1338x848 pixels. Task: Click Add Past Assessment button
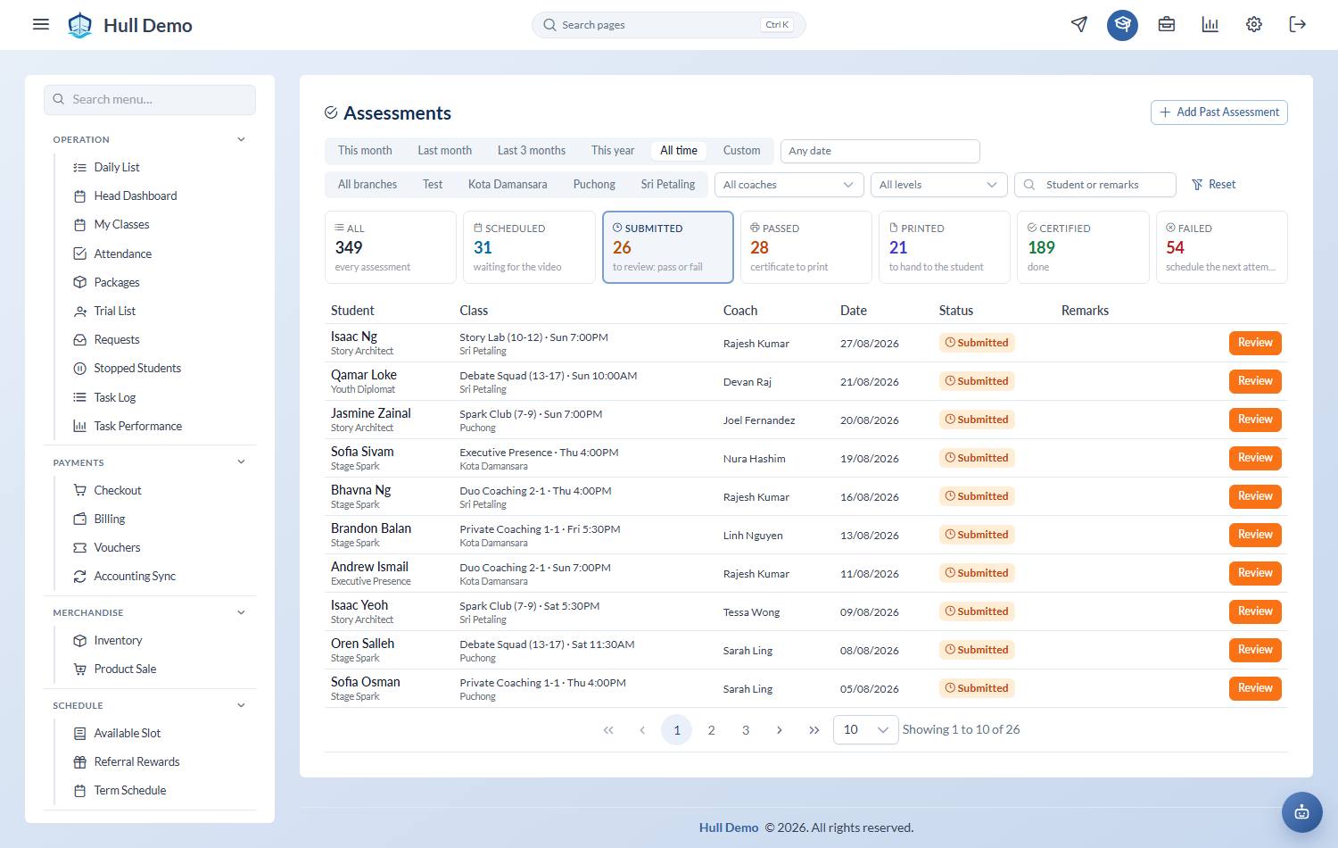[x=1219, y=112]
